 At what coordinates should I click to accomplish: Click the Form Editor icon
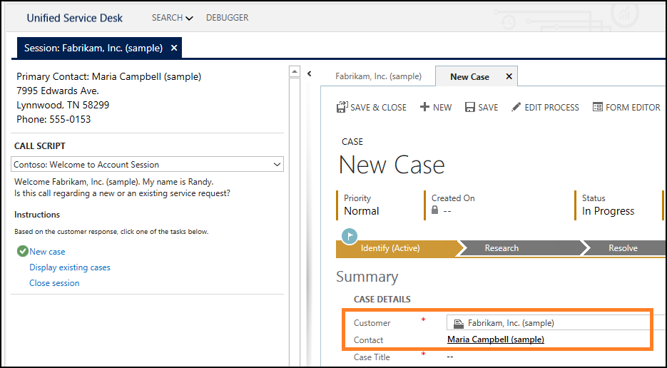point(598,107)
